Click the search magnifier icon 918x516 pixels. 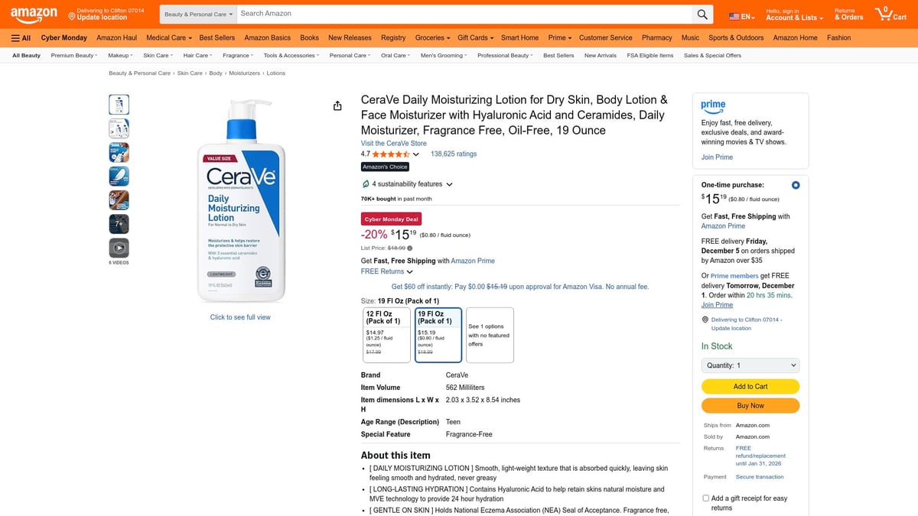coord(702,14)
